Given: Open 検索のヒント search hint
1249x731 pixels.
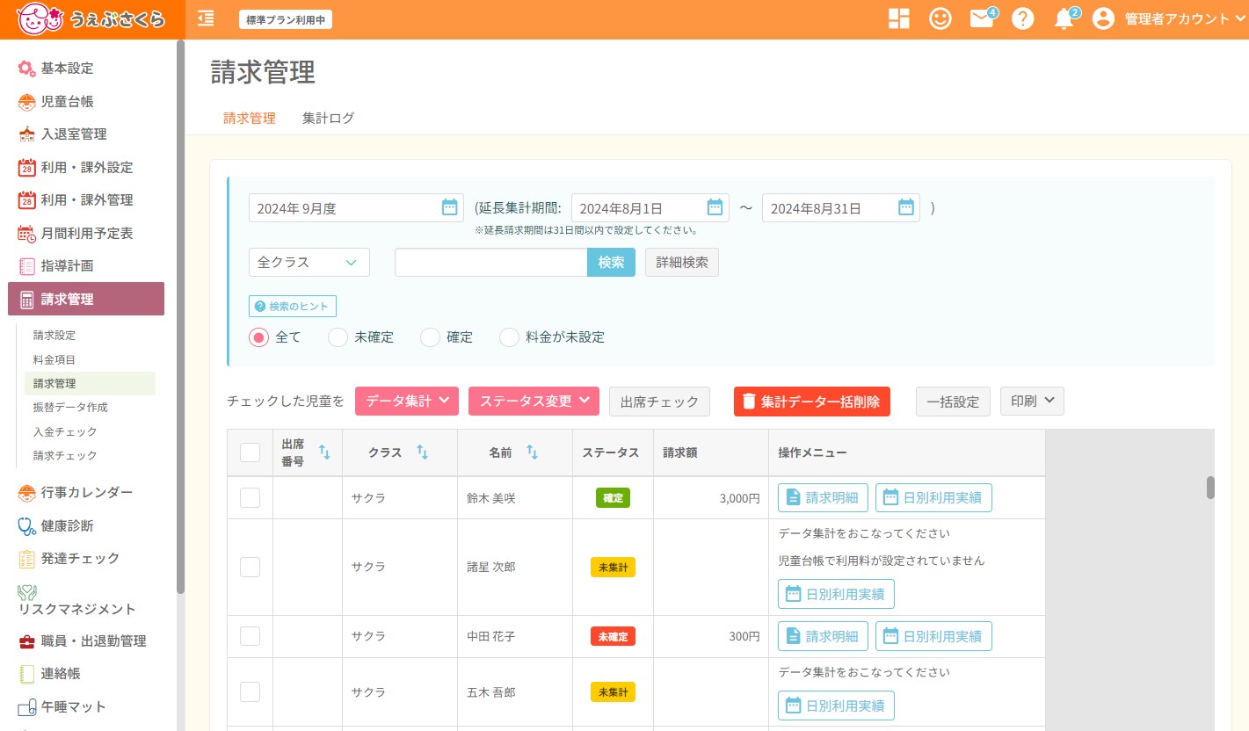Looking at the screenshot, I should coord(293,306).
